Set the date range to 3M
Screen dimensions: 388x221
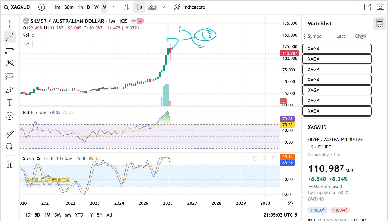[x=57, y=215]
